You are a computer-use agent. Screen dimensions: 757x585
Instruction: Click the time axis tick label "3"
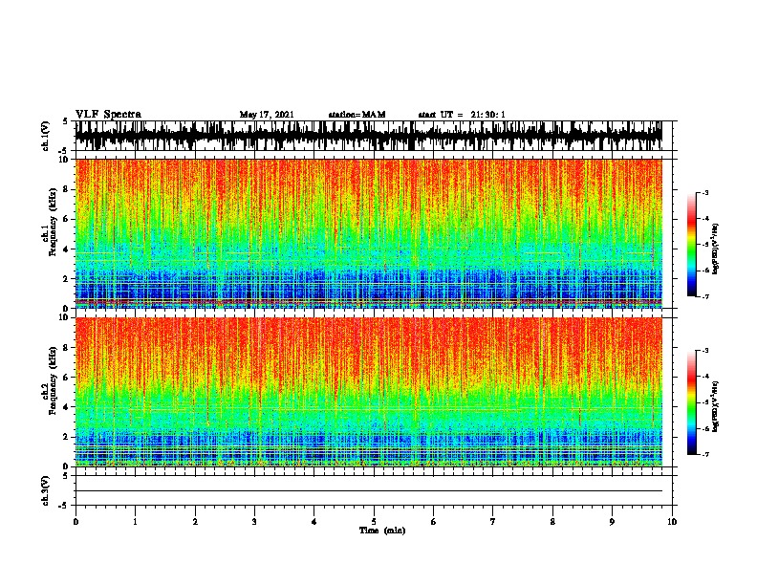254,522
